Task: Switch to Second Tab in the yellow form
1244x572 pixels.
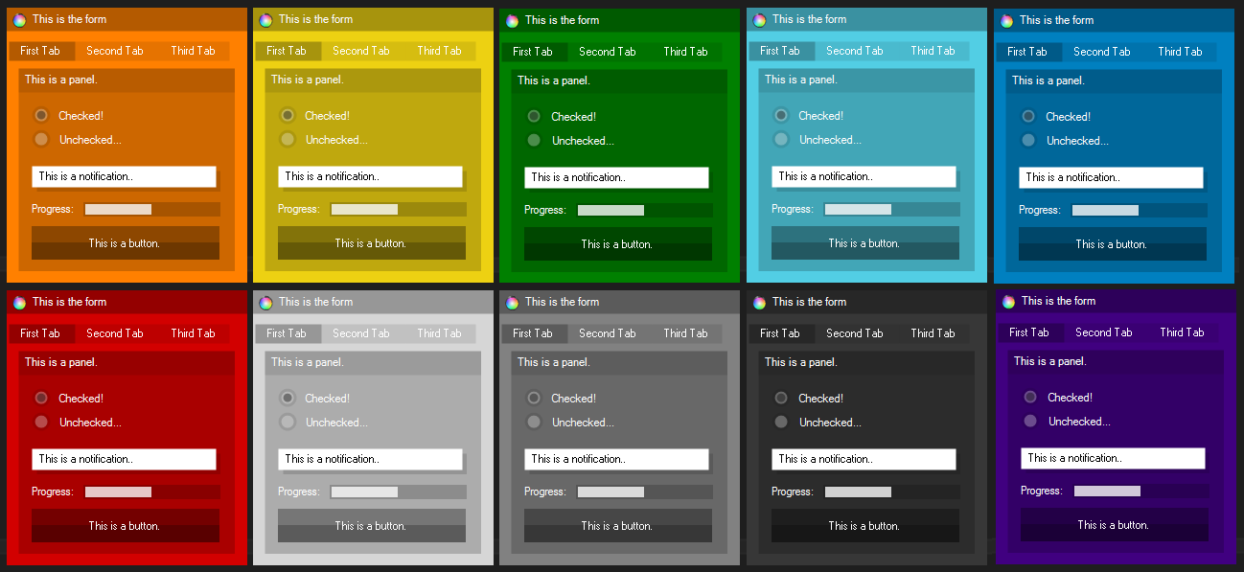Action: tap(360, 51)
